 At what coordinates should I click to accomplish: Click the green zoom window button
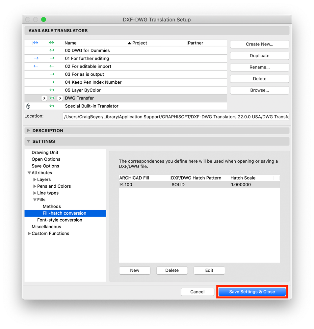tap(44, 19)
